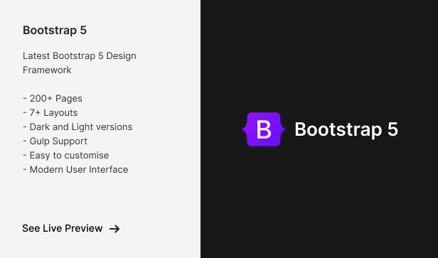Click the Easy to customise item
This screenshot has width=438, height=258.
tap(66, 155)
